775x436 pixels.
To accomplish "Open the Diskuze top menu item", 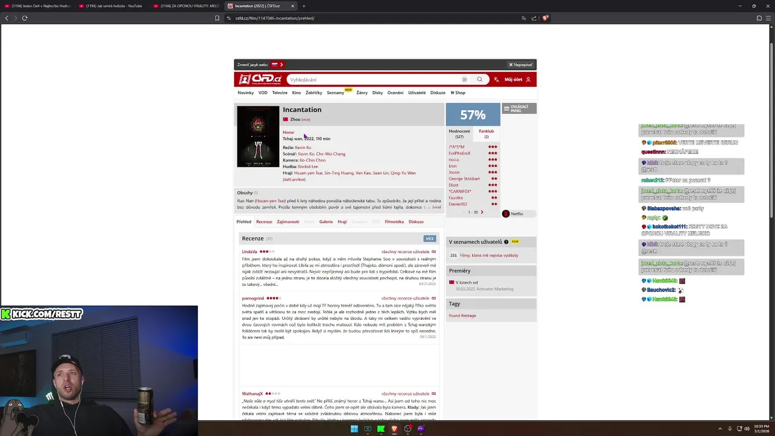I will coord(438,93).
